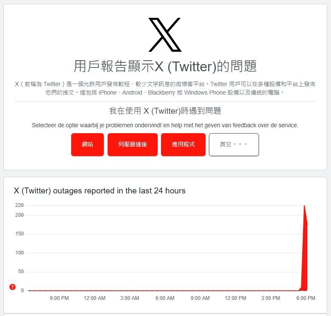Click the red question mark help icon
331x316 pixels.
tap(12, 287)
